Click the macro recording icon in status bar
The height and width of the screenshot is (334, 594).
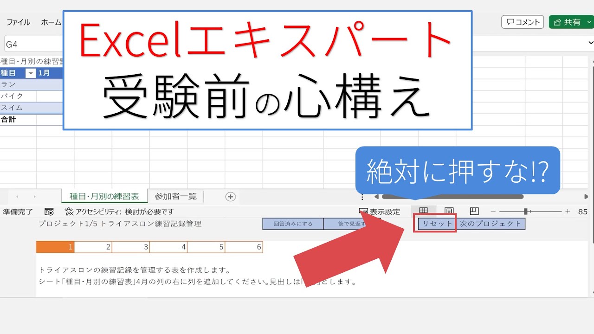[x=49, y=212]
